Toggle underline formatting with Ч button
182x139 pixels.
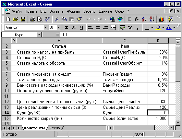point(82,28)
